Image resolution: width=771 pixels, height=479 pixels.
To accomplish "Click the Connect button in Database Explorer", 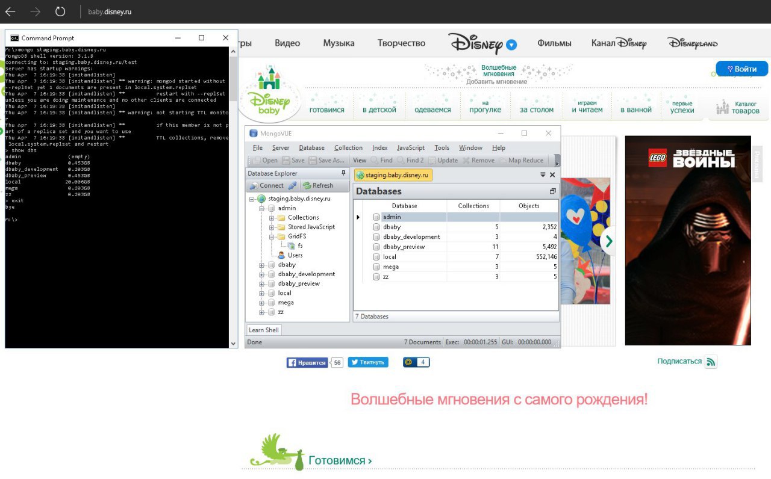I will (x=267, y=185).
